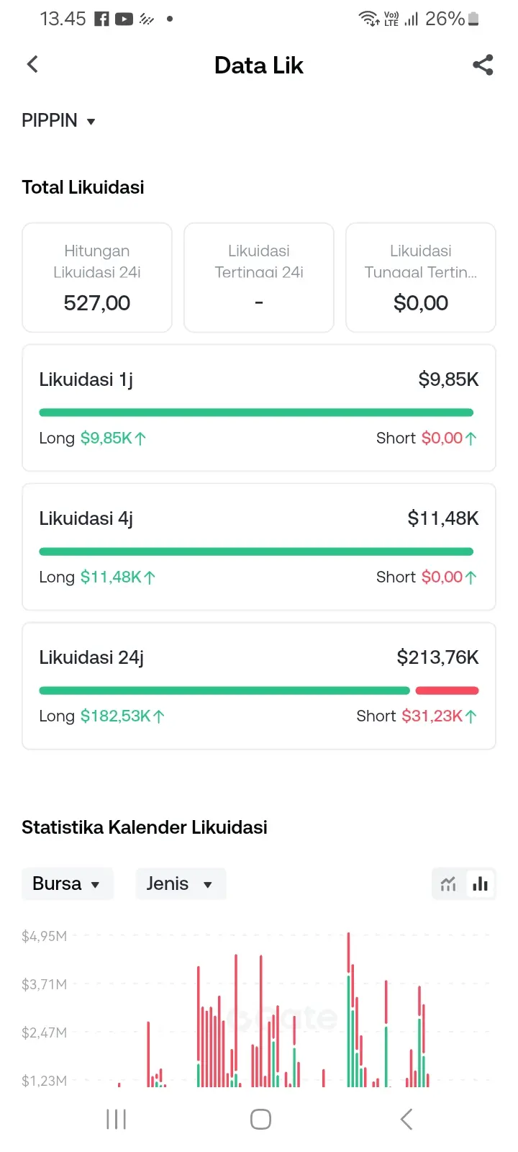The height and width of the screenshot is (1152, 518).
Task: Tap the share icon
Action: [x=483, y=65]
